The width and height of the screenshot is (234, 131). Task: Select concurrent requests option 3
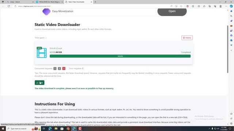tap(64, 68)
